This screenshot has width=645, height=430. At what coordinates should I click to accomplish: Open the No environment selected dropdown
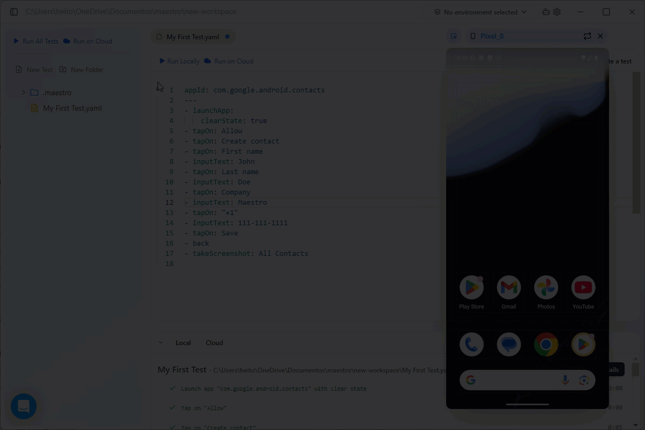coord(480,12)
